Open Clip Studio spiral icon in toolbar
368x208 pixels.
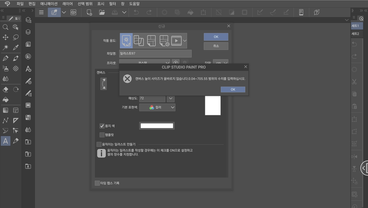pyautogui.click(x=73, y=12)
